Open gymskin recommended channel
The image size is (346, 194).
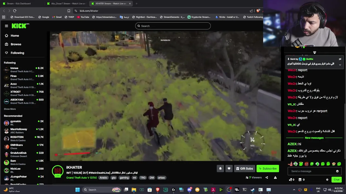click(24, 123)
